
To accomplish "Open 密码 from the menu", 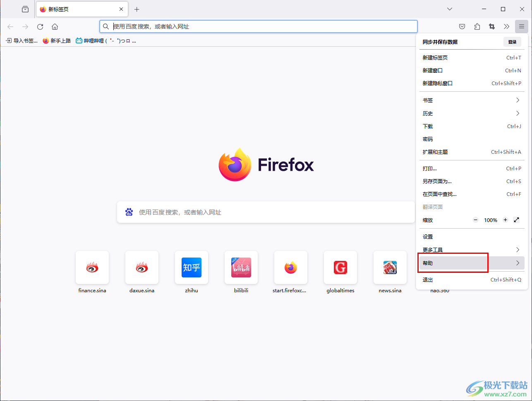I will click(472, 139).
